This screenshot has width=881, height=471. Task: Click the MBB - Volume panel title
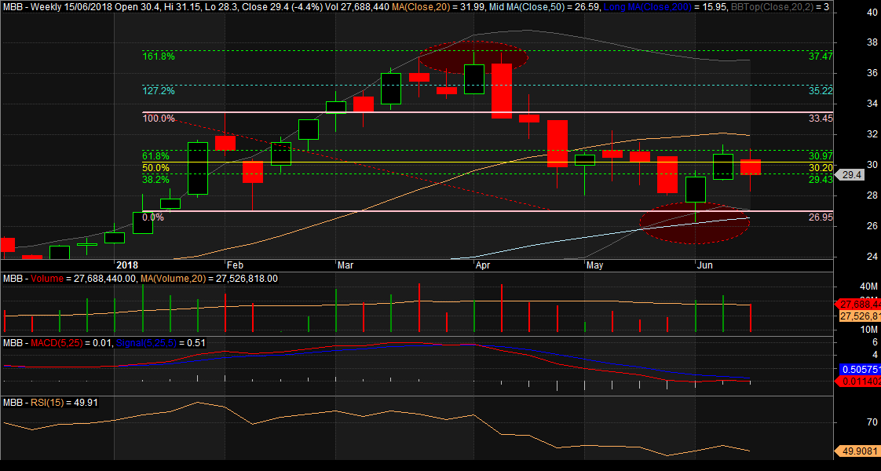pyautogui.click(x=28, y=279)
